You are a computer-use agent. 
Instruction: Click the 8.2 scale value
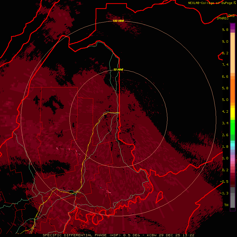click(x=225, y=53)
